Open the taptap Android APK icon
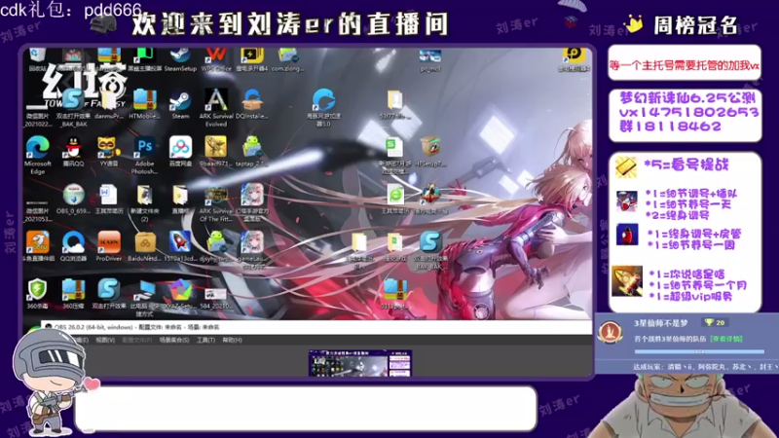Viewport: 779px width, 438px height. click(x=252, y=152)
